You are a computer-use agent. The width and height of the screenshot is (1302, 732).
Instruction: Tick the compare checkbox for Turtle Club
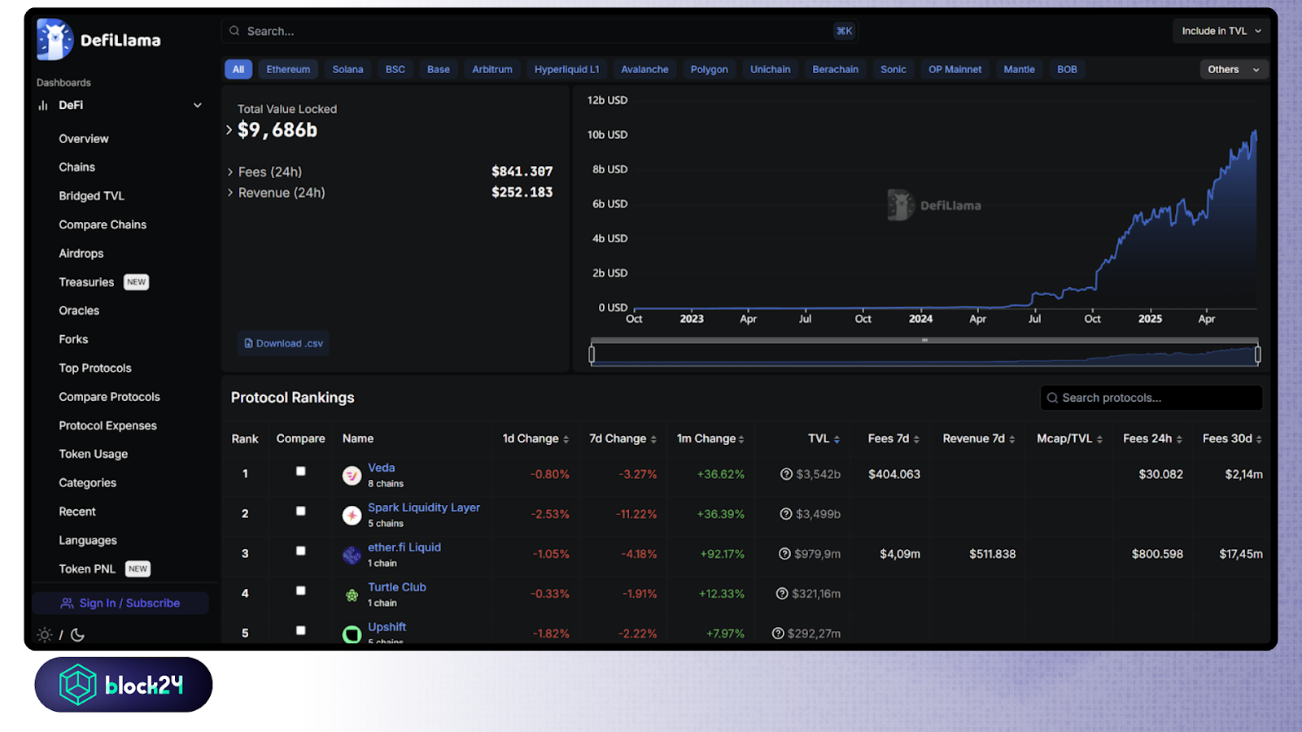pyautogui.click(x=301, y=590)
